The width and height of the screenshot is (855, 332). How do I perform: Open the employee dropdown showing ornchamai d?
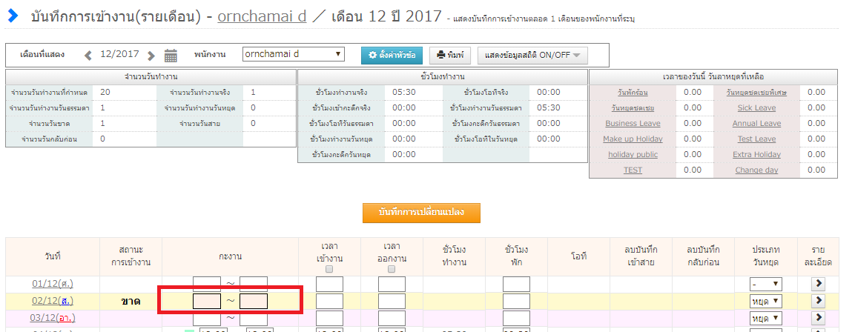[x=294, y=54]
